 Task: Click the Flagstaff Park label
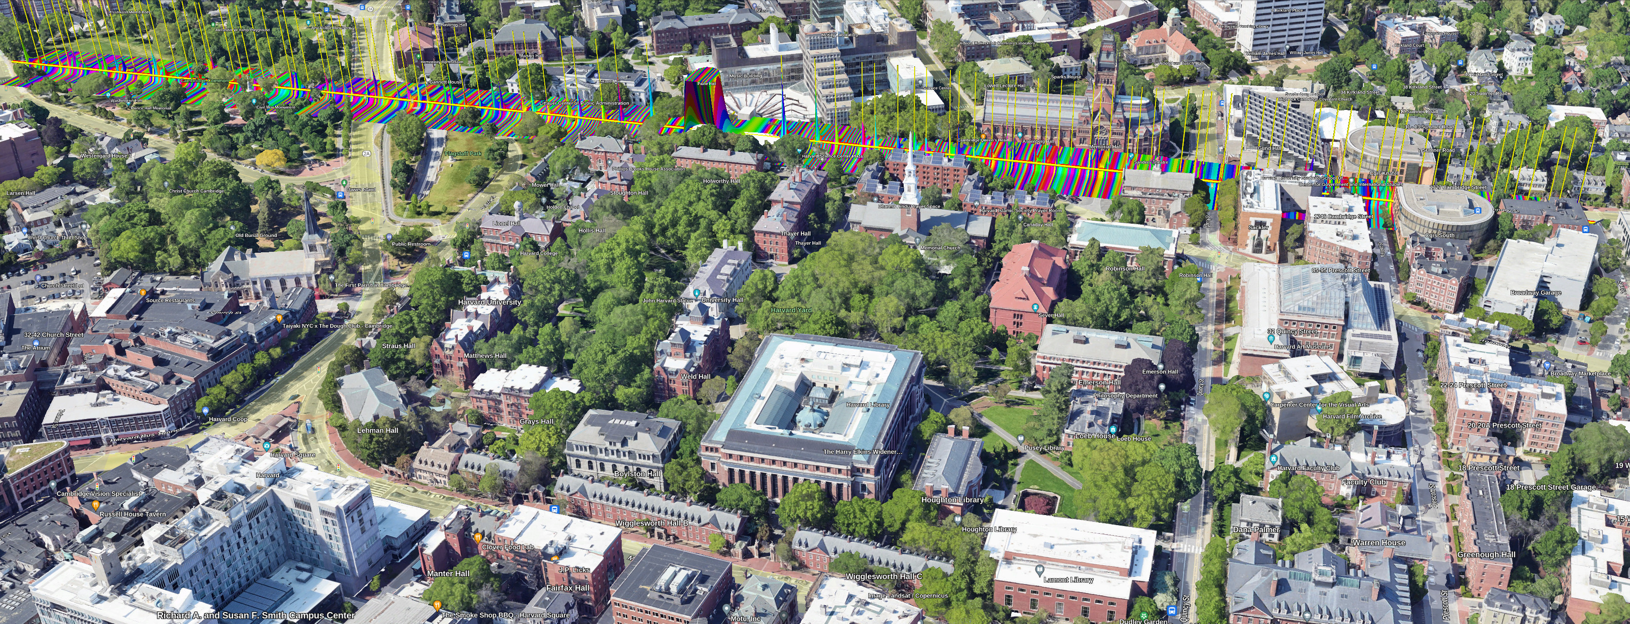coord(463,154)
